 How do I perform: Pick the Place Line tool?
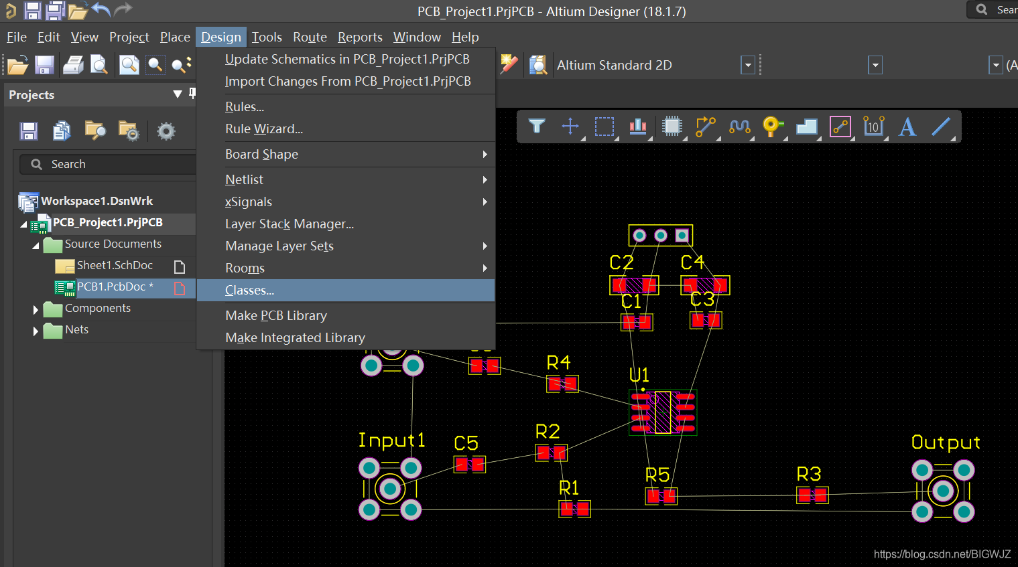941,127
